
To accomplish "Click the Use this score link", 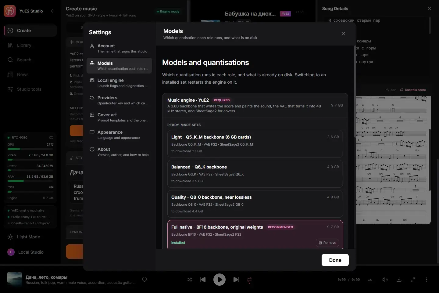I will [413, 90].
